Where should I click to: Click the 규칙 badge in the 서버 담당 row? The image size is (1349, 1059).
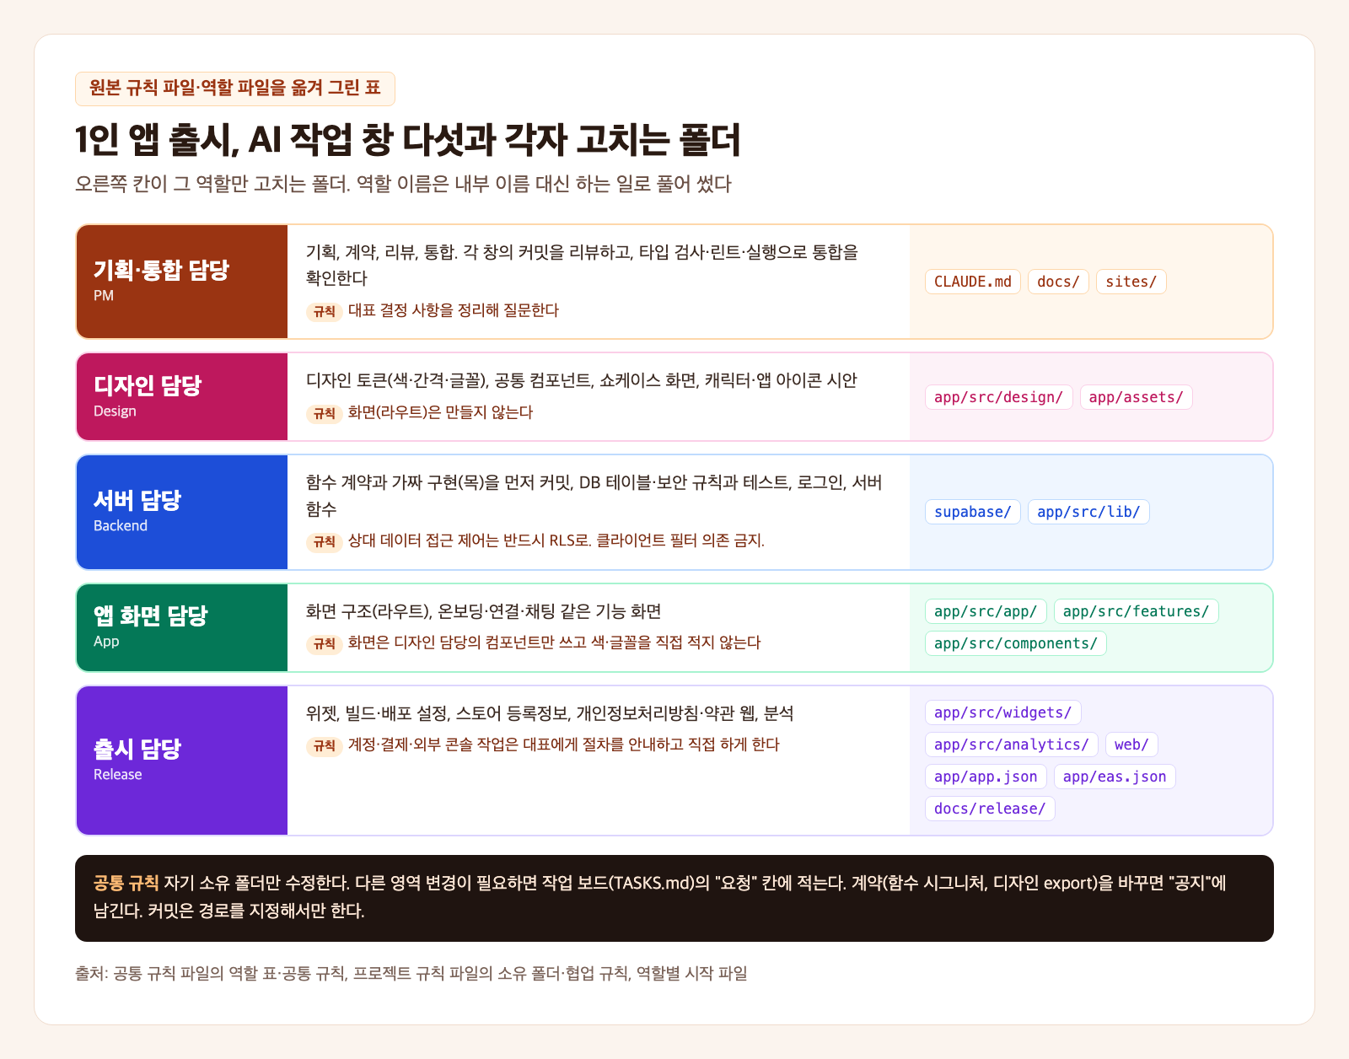pyautogui.click(x=325, y=541)
